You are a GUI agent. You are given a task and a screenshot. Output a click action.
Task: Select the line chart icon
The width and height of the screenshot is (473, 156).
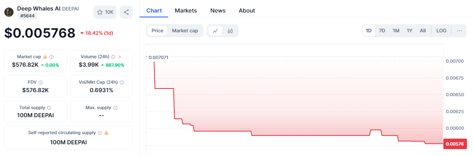[215, 31]
